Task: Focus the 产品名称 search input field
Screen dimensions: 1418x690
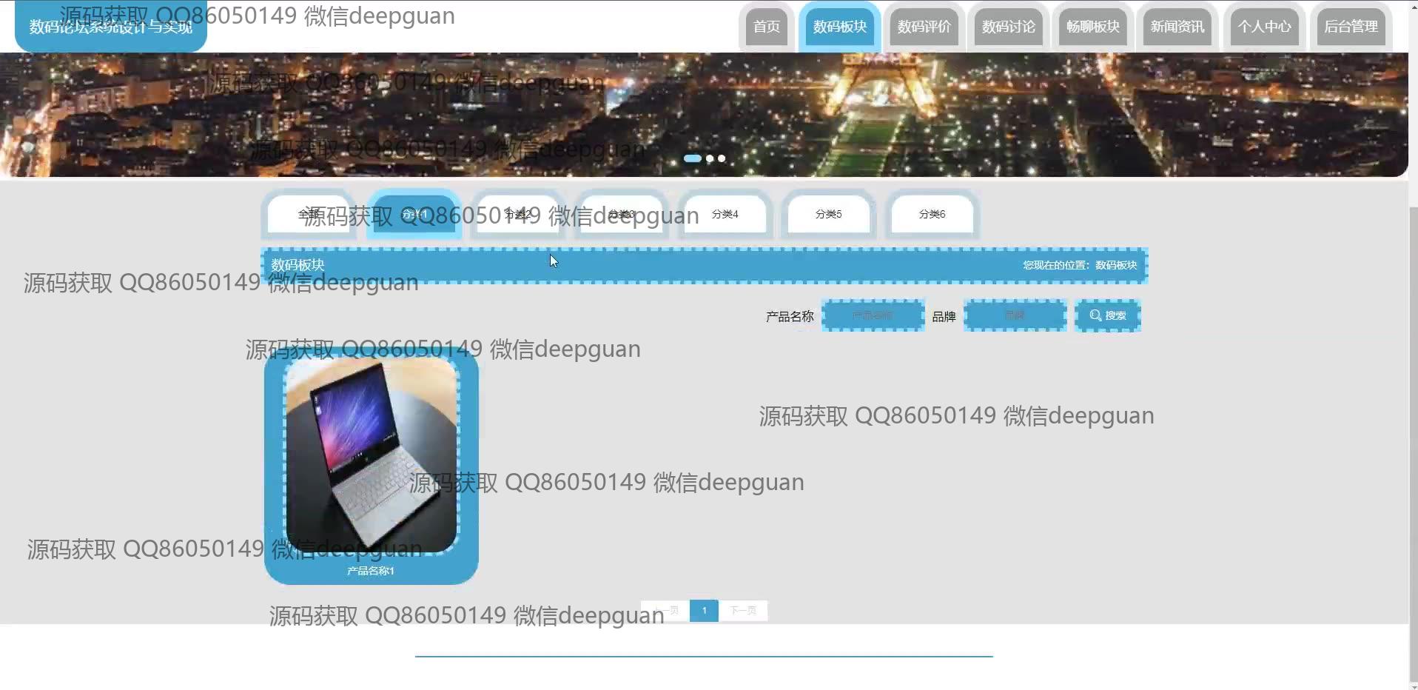Action: (873, 315)
